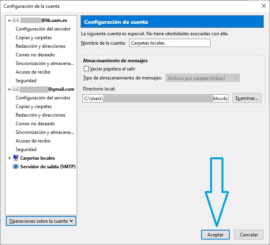Open Operaciones sobre la cuenta dropdown
The height and width of the screenshot is (245, 270).
(41, 221)
